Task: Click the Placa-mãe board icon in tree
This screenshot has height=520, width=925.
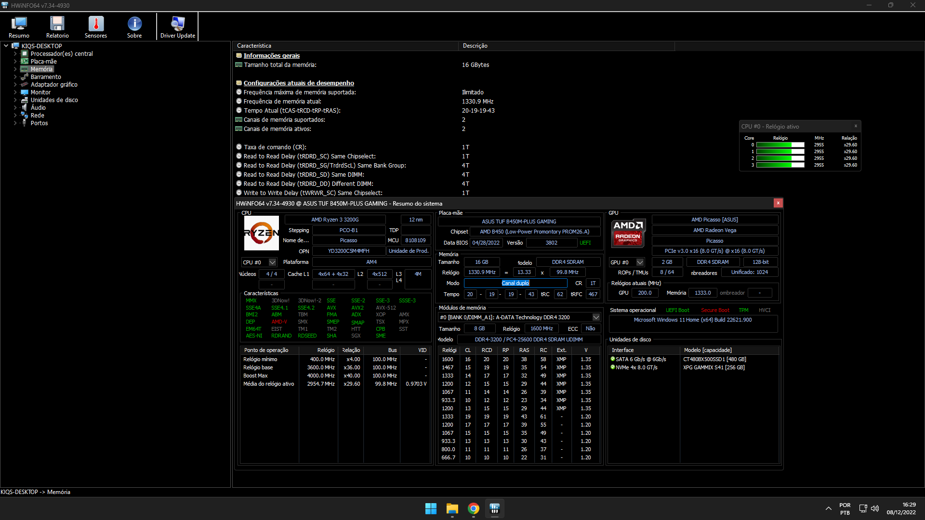Action: click(25, 61)
